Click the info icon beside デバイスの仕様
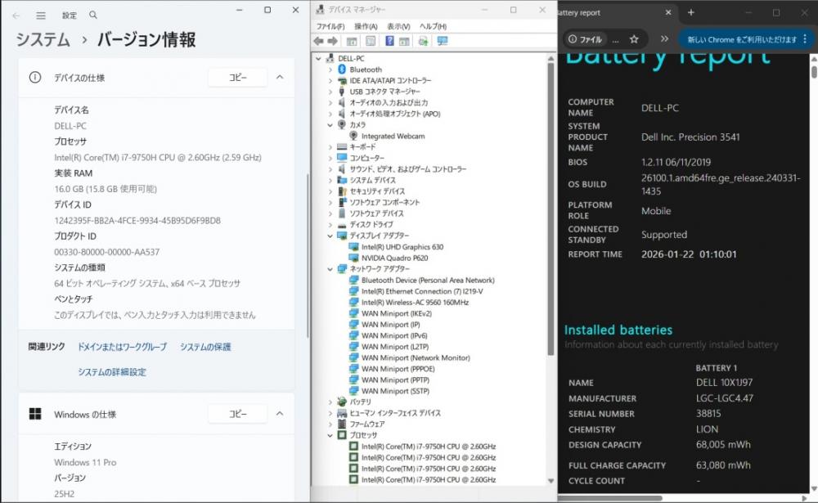 pyautogui.click(x=35, y=78)
